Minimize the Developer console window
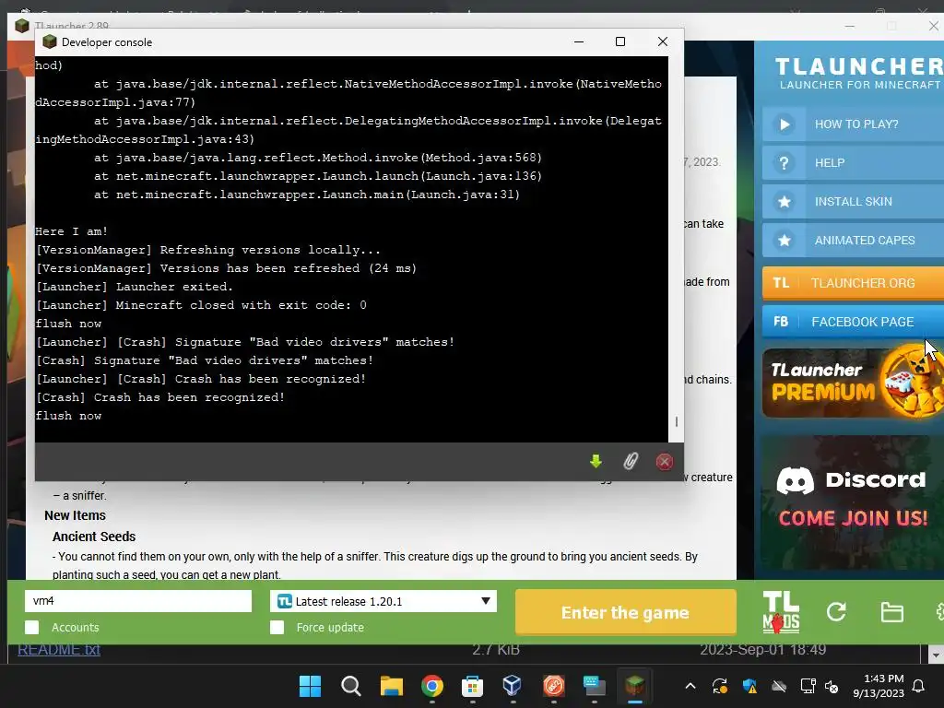Screen dimensions: 944x708 click(x=579, y=41)
